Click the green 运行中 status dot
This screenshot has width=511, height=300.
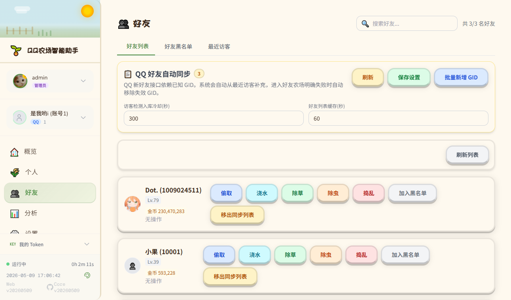[8, 264]
